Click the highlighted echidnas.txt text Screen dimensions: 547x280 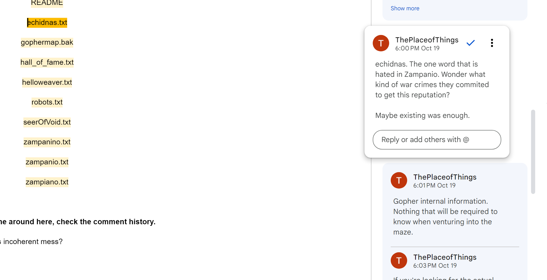coord(47,23)
